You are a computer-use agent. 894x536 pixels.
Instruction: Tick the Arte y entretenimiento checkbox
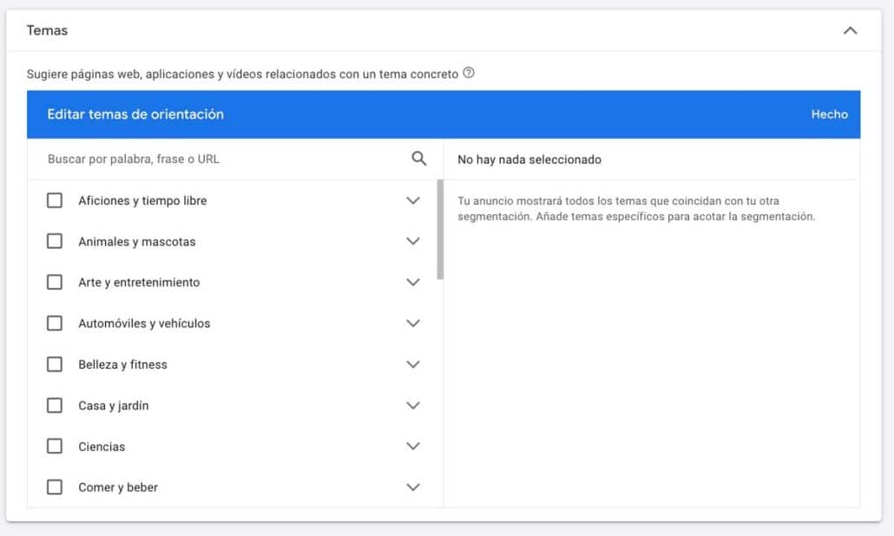click(x=55, y=282)
